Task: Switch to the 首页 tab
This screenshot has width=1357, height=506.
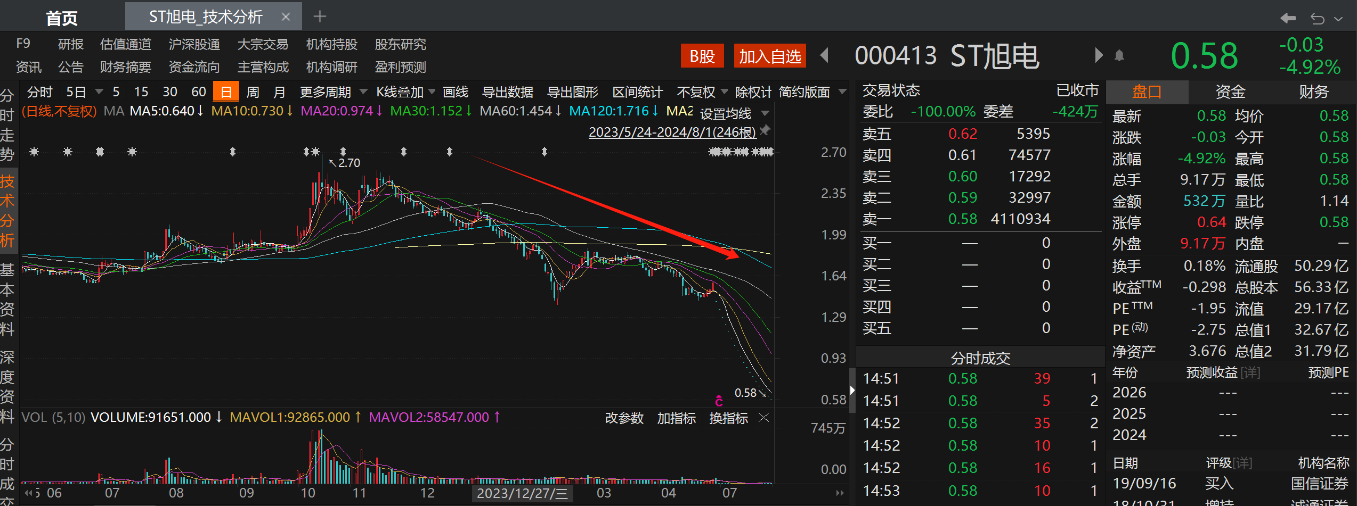Action: pos(62,18)
